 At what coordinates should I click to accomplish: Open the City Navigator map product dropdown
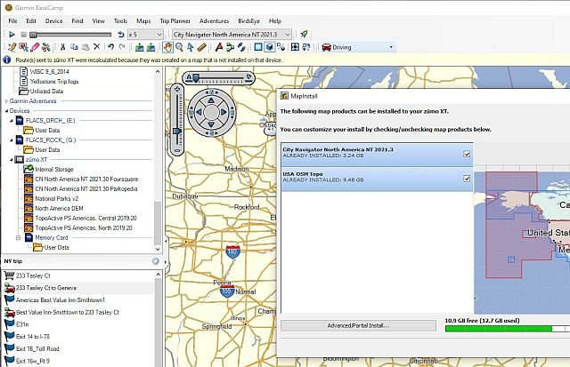click(232, 35)
